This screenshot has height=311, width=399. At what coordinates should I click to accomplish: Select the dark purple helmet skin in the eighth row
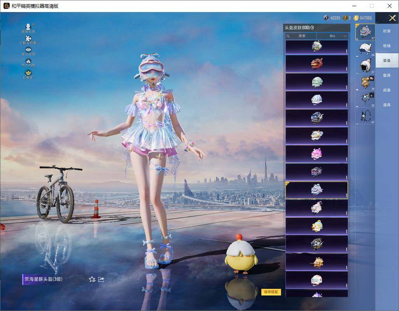point(317,172)
